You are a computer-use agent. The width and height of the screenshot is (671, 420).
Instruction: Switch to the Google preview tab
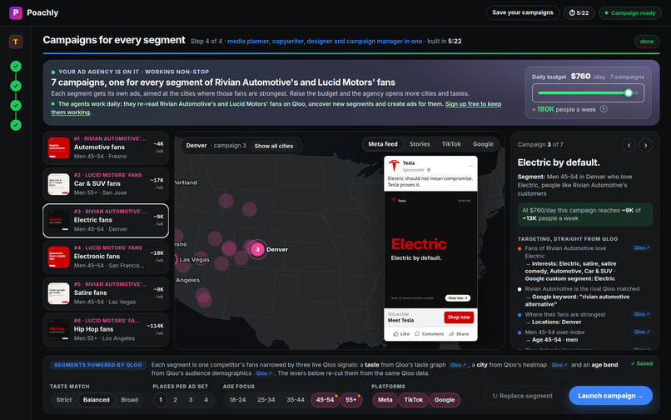click(x=483, y=144)
